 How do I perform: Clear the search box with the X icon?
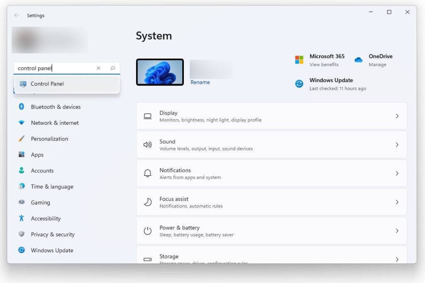point(98,68)
